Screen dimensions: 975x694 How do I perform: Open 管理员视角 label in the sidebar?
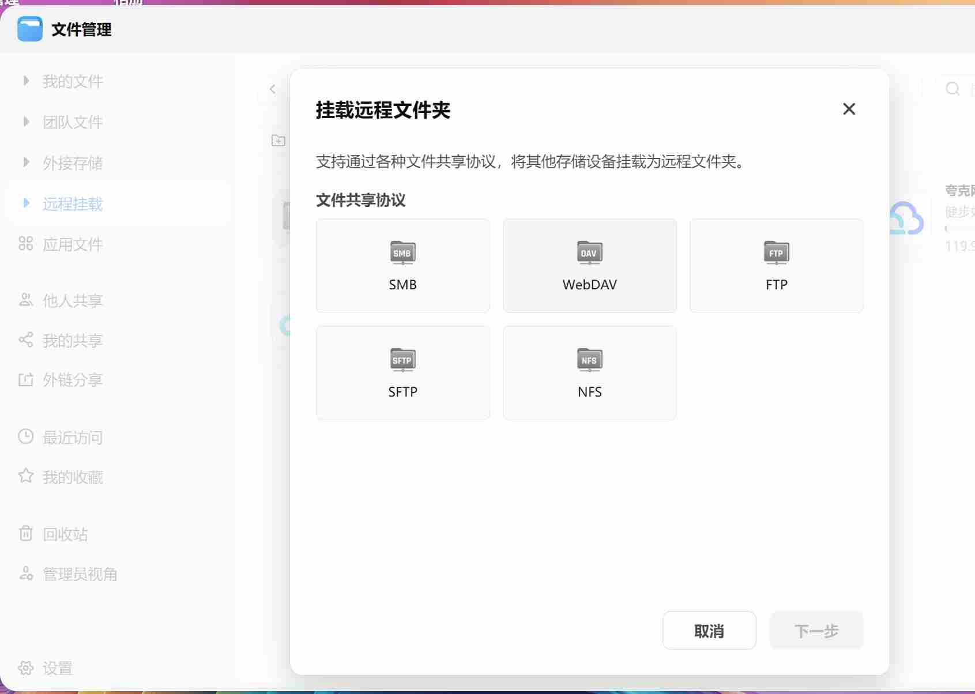coord(80,574)
